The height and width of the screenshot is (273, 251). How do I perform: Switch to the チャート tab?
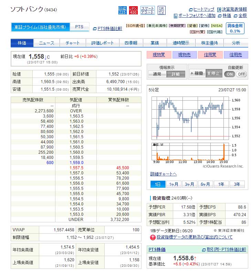(x=73, y=43)
